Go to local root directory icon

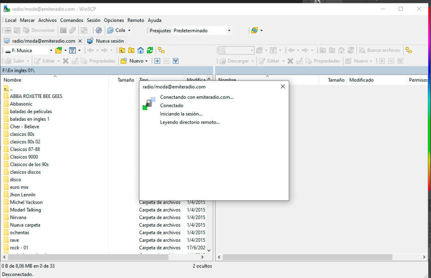point(131,50)
